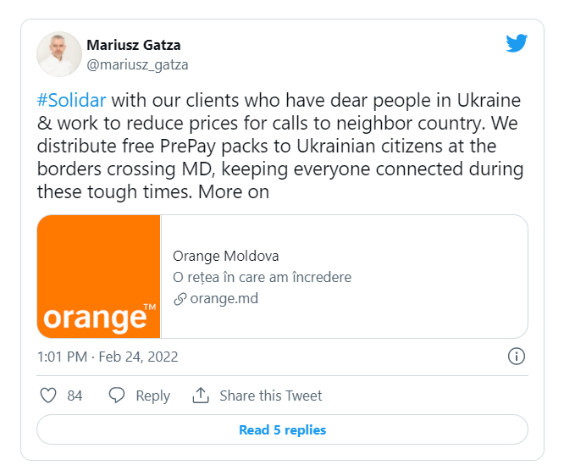The height and width of the screenshot is (476, 564).
Task: Click the @mariusz_gatza handle
Action: (137, 64)
